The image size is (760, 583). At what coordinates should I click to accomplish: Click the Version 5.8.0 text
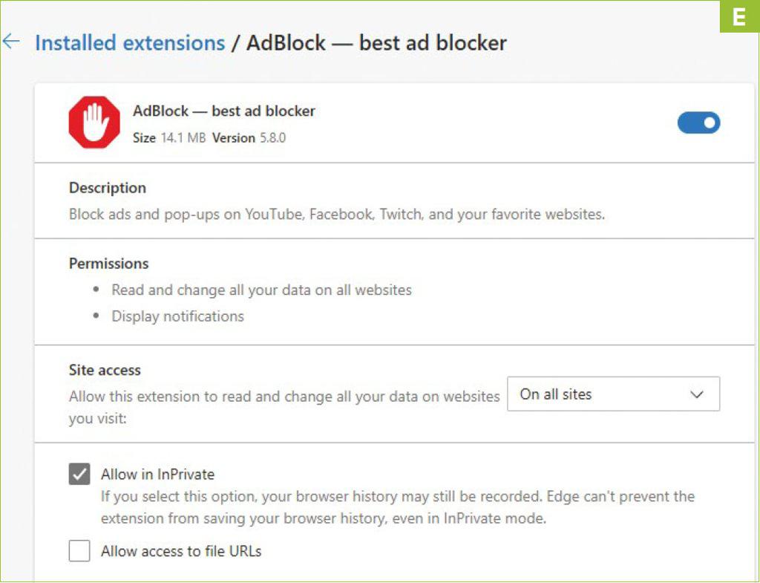249,137
